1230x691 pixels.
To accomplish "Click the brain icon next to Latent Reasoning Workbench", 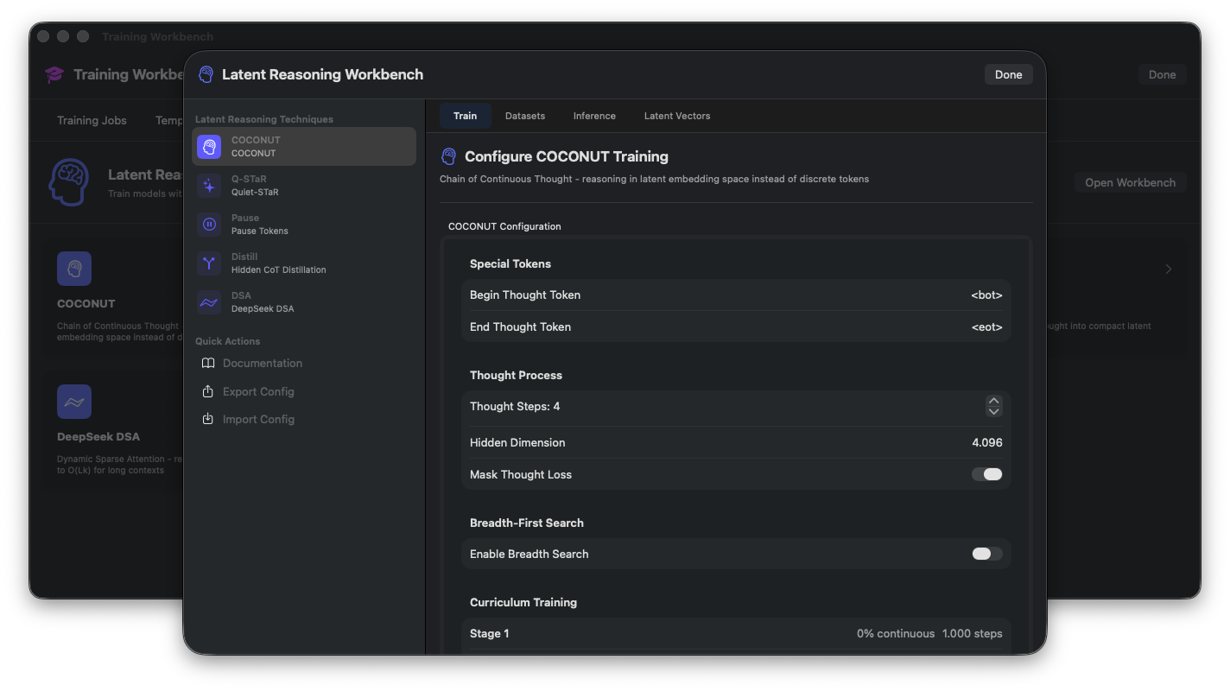I will [206, 74].
